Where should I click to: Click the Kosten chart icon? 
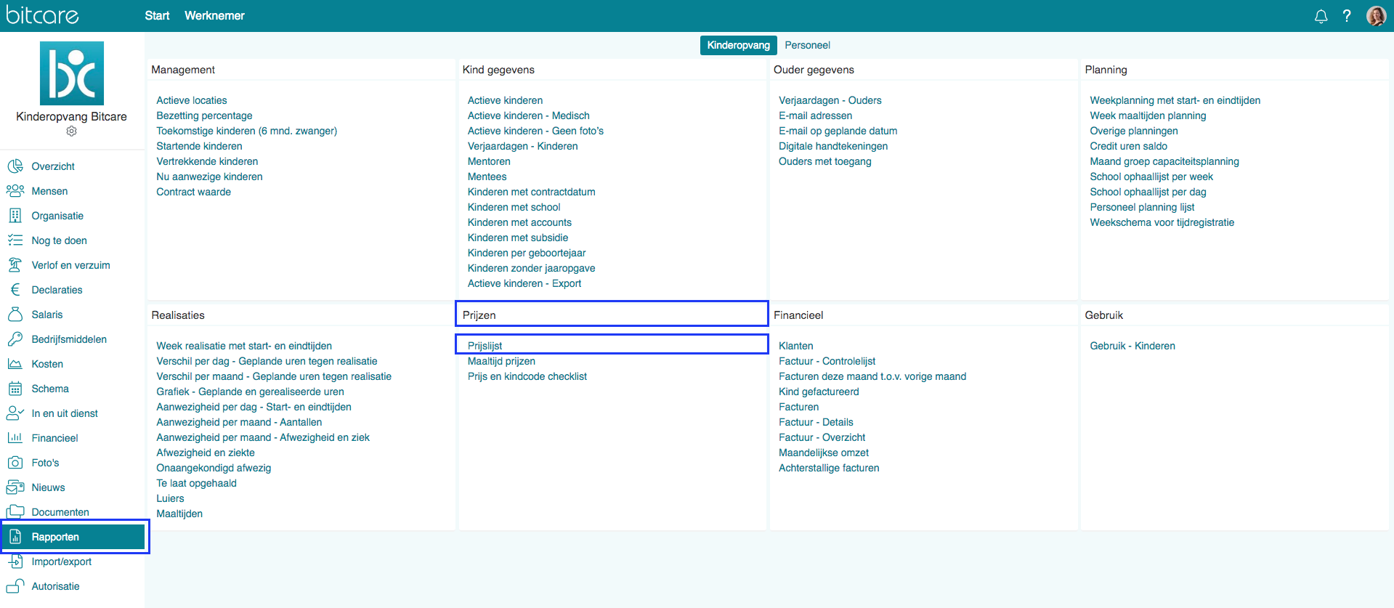point(15,364)
